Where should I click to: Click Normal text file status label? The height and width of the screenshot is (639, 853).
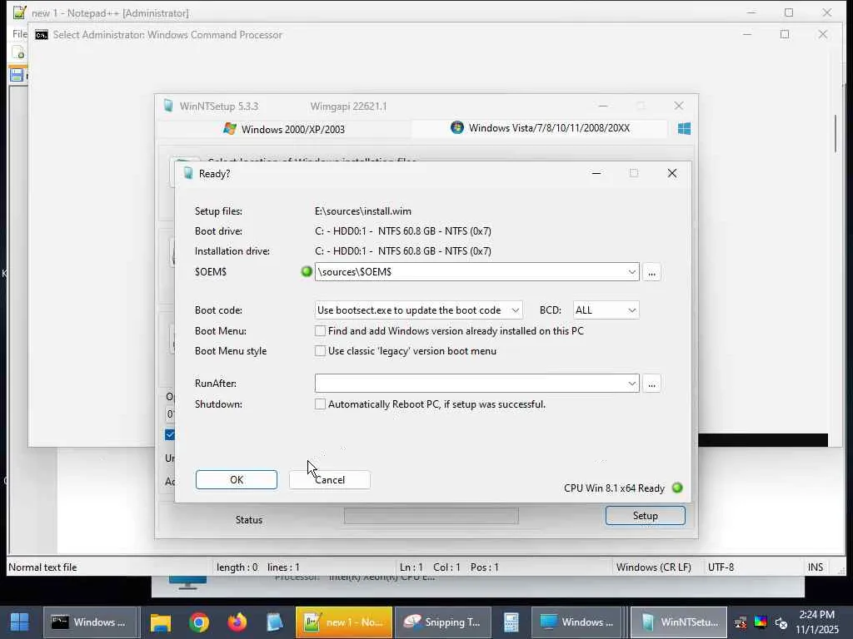pyautogui.click(x=42, y=567)
